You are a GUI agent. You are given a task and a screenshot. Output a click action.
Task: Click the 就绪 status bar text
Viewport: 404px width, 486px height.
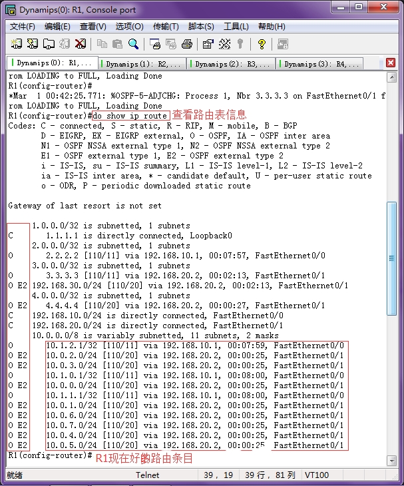[x=15, y=475]
